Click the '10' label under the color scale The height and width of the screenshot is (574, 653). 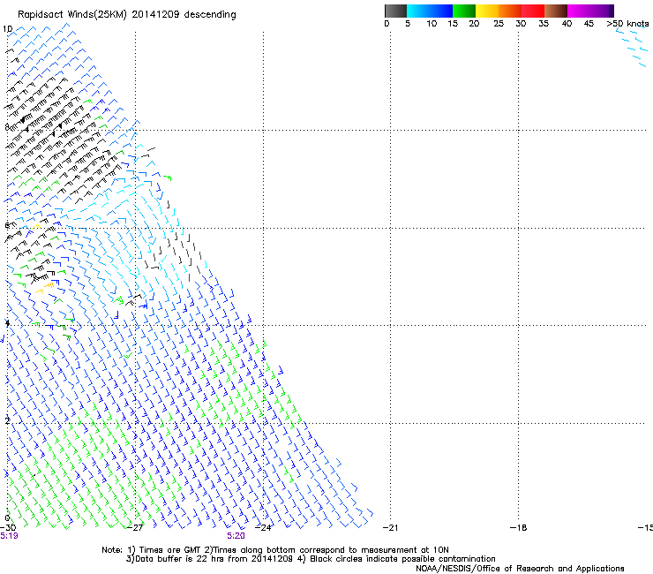point(432,24)
